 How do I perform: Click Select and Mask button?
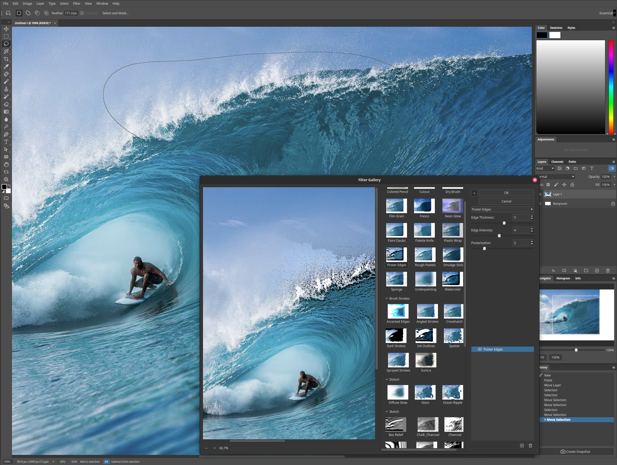[115, 13]
